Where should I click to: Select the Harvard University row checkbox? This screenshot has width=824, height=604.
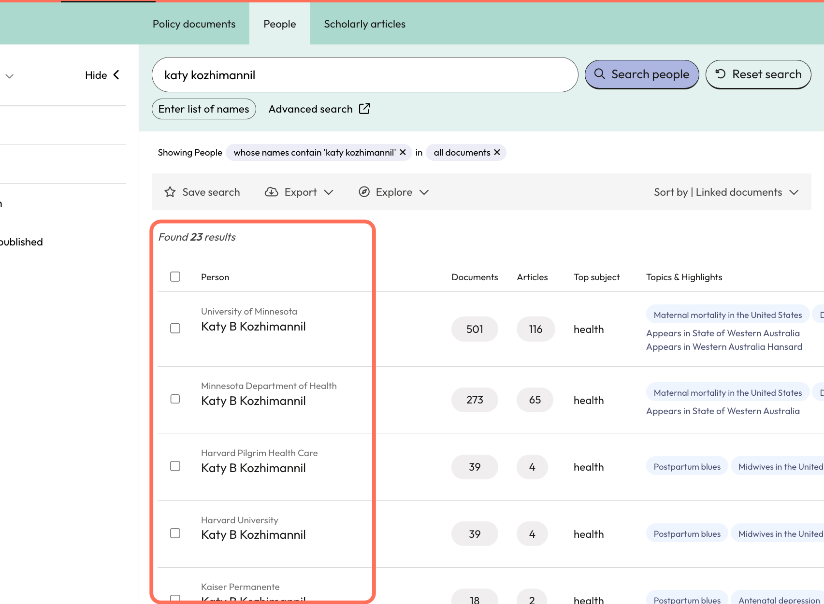click(x=175, y=533)
